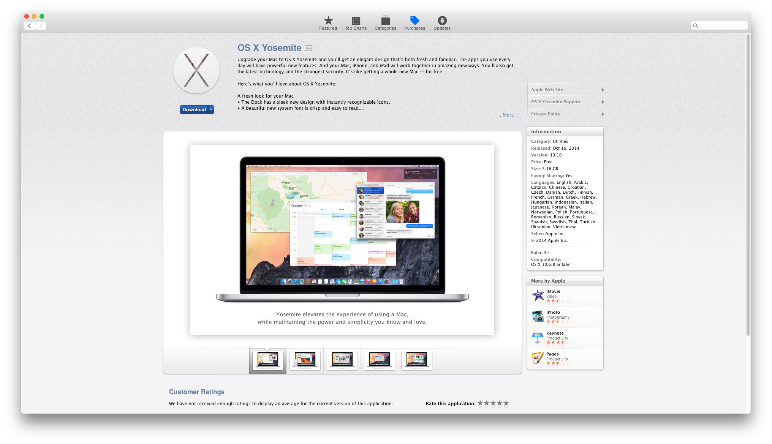Viewport: 772px width, 444px height.
Task: Select the third screenshot thumbnail
Action: tap(342, 360)
